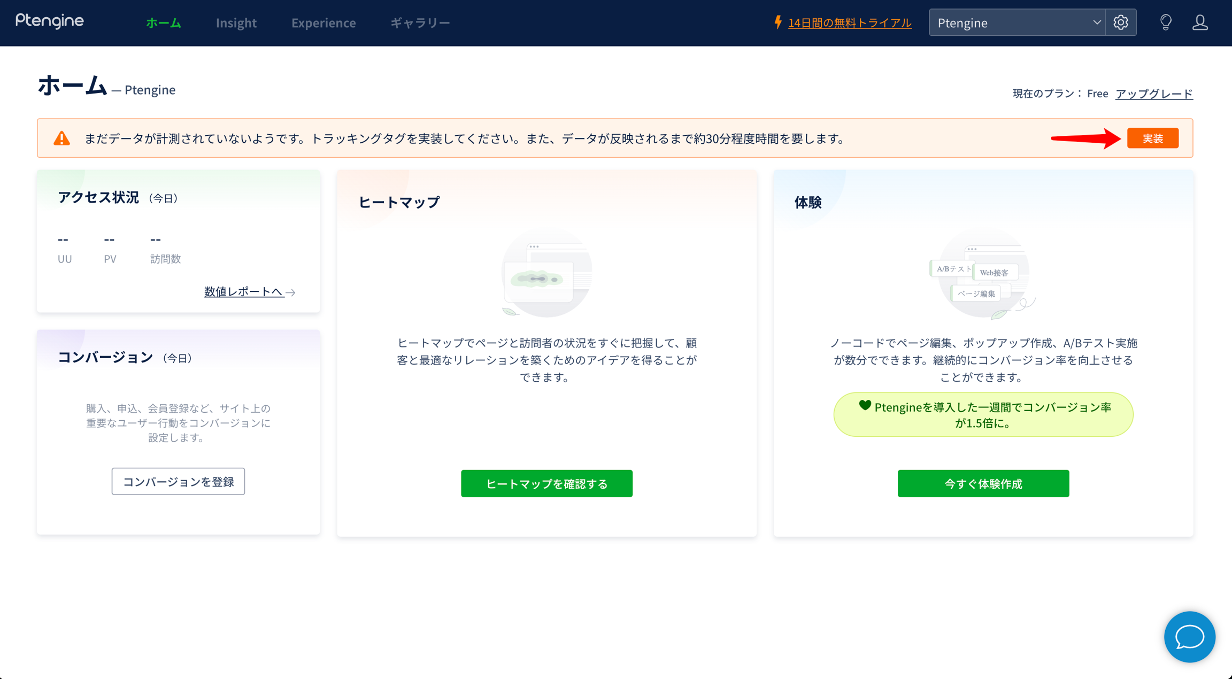
Task: Open the user account profile icon
Action: point(1200,22)
